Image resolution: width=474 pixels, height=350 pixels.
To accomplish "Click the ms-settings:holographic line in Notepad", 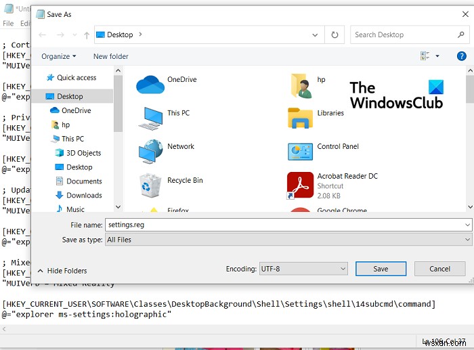I will 87,314.
